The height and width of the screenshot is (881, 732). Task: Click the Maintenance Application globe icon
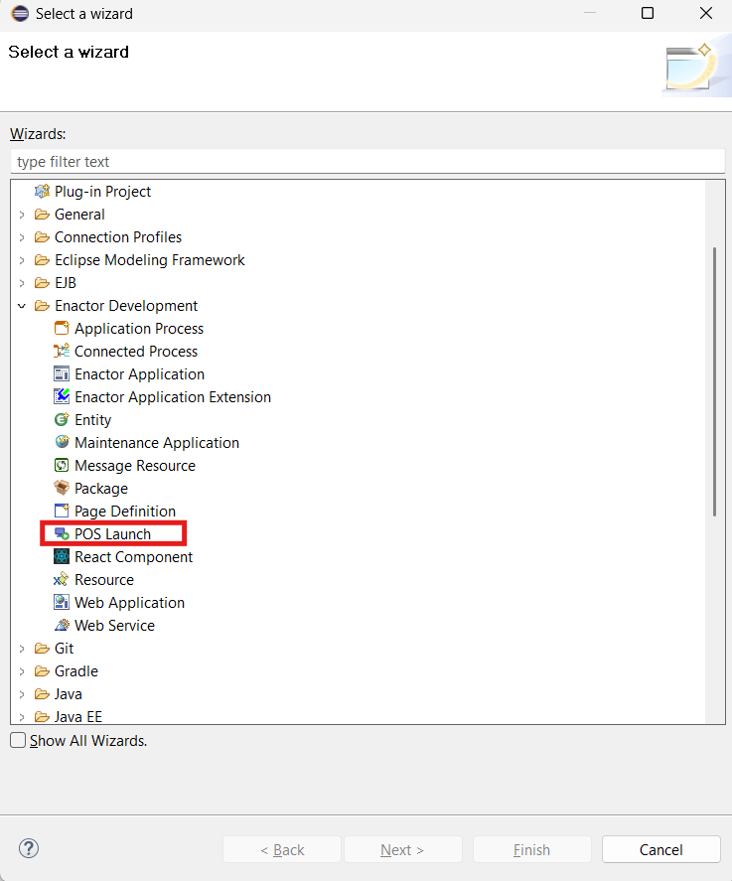(x=62, y=442)
